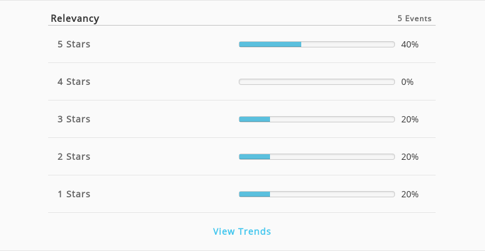The width and height of the screenshot is (485, 251).
Task: Click the 40% value for 5 Stars
Action: click(410, 44)
